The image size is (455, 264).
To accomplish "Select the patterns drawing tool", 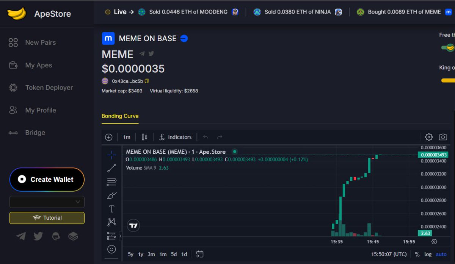I will pyautogui.click(x=111, y=222).
